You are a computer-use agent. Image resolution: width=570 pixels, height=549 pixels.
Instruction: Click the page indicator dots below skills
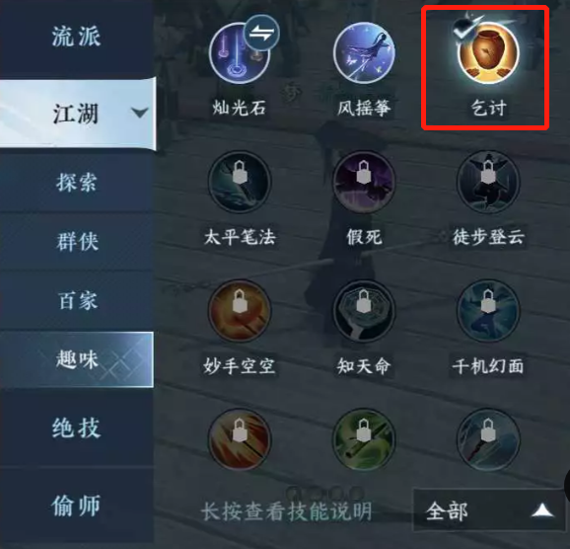tap(324, 493)
